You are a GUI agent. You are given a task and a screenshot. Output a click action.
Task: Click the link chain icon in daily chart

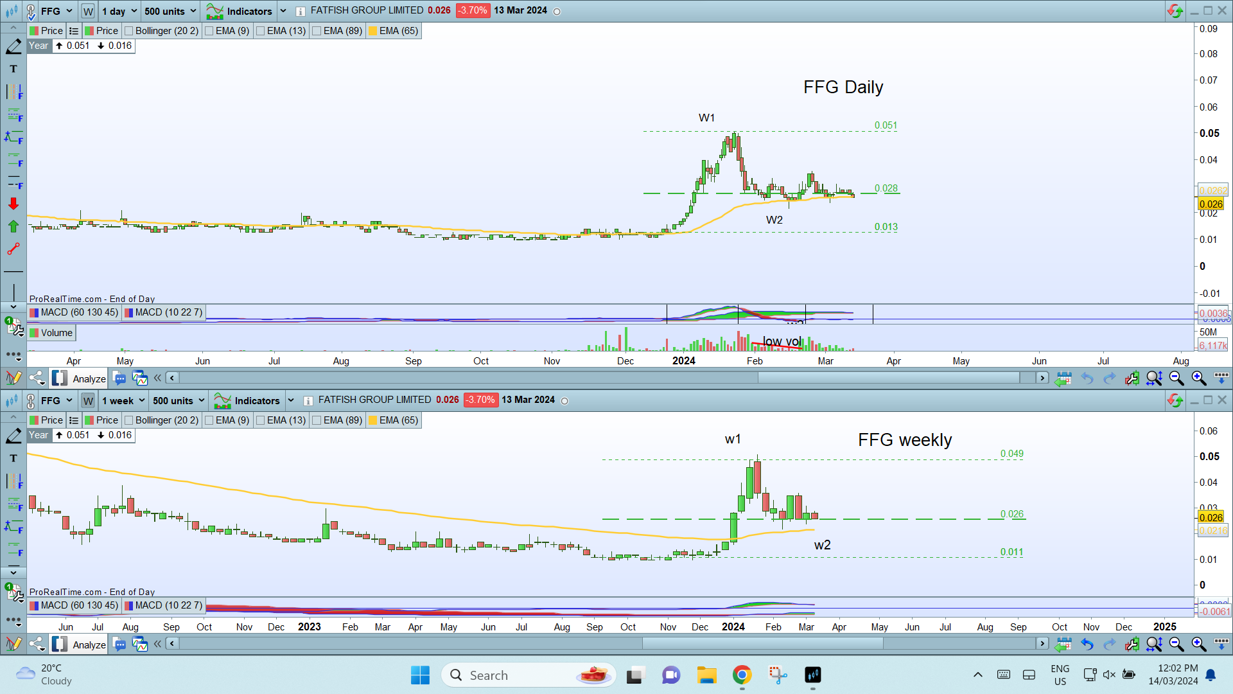click(x=30, y=11)
